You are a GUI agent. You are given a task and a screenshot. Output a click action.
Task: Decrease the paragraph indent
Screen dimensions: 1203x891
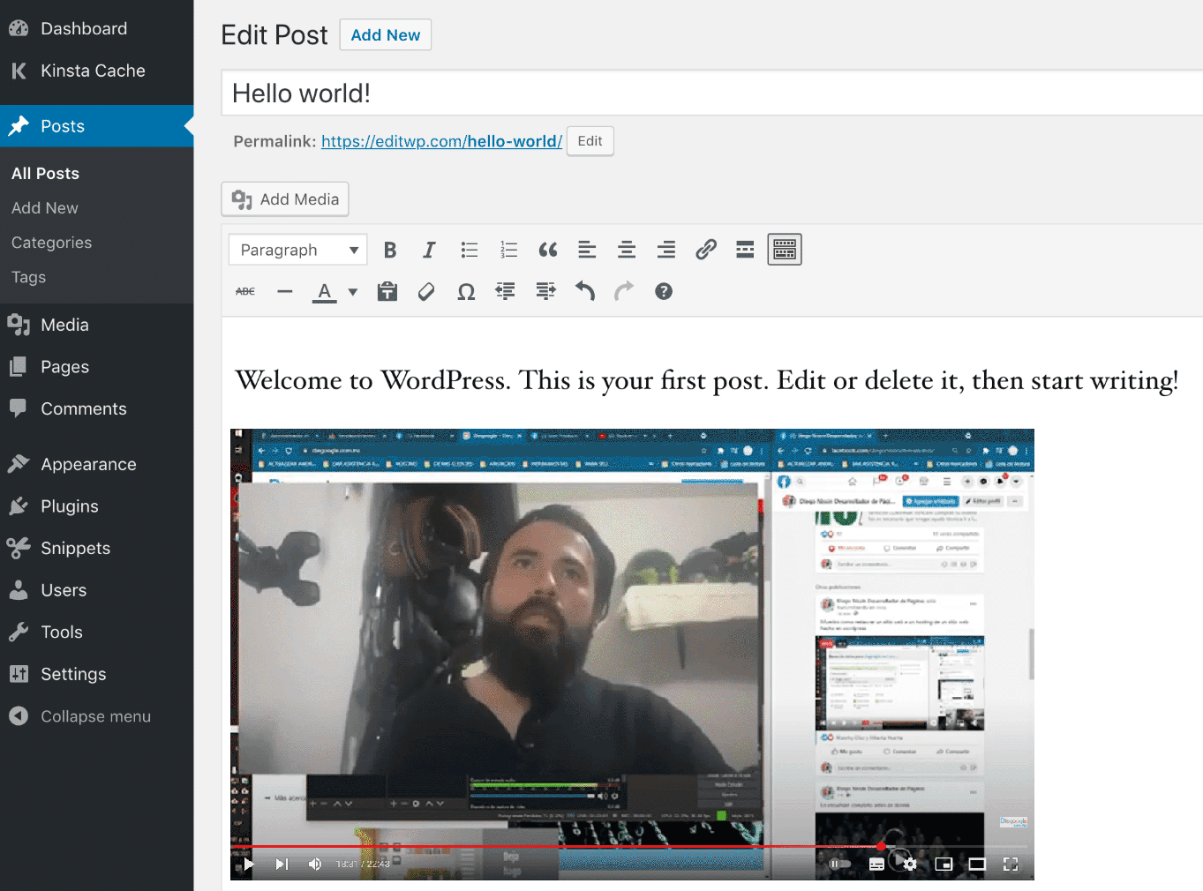506,291
